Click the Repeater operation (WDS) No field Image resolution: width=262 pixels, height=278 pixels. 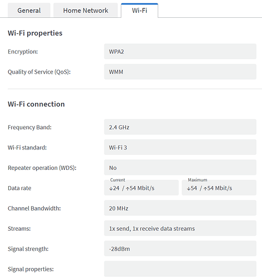180,168
